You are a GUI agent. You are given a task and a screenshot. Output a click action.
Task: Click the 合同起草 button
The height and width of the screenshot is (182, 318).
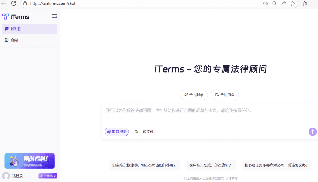193,95
